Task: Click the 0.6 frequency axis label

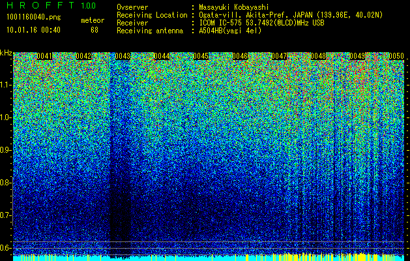Action: pyautogui.click(x=5, y=248)
